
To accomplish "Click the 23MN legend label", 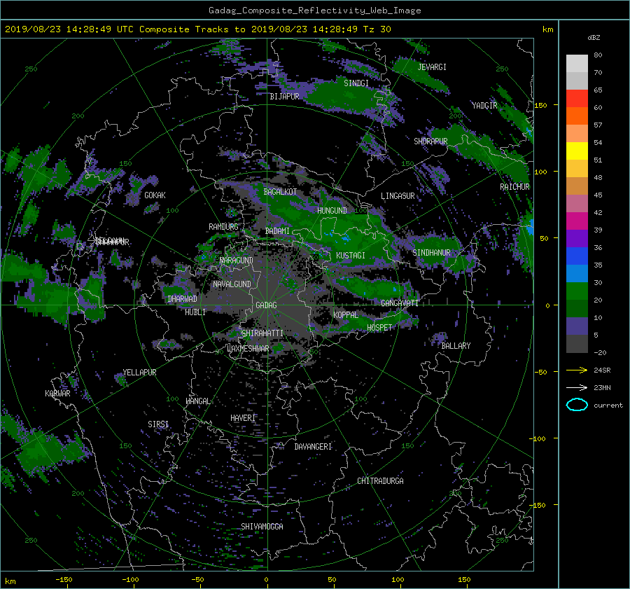I will [602, 388].
